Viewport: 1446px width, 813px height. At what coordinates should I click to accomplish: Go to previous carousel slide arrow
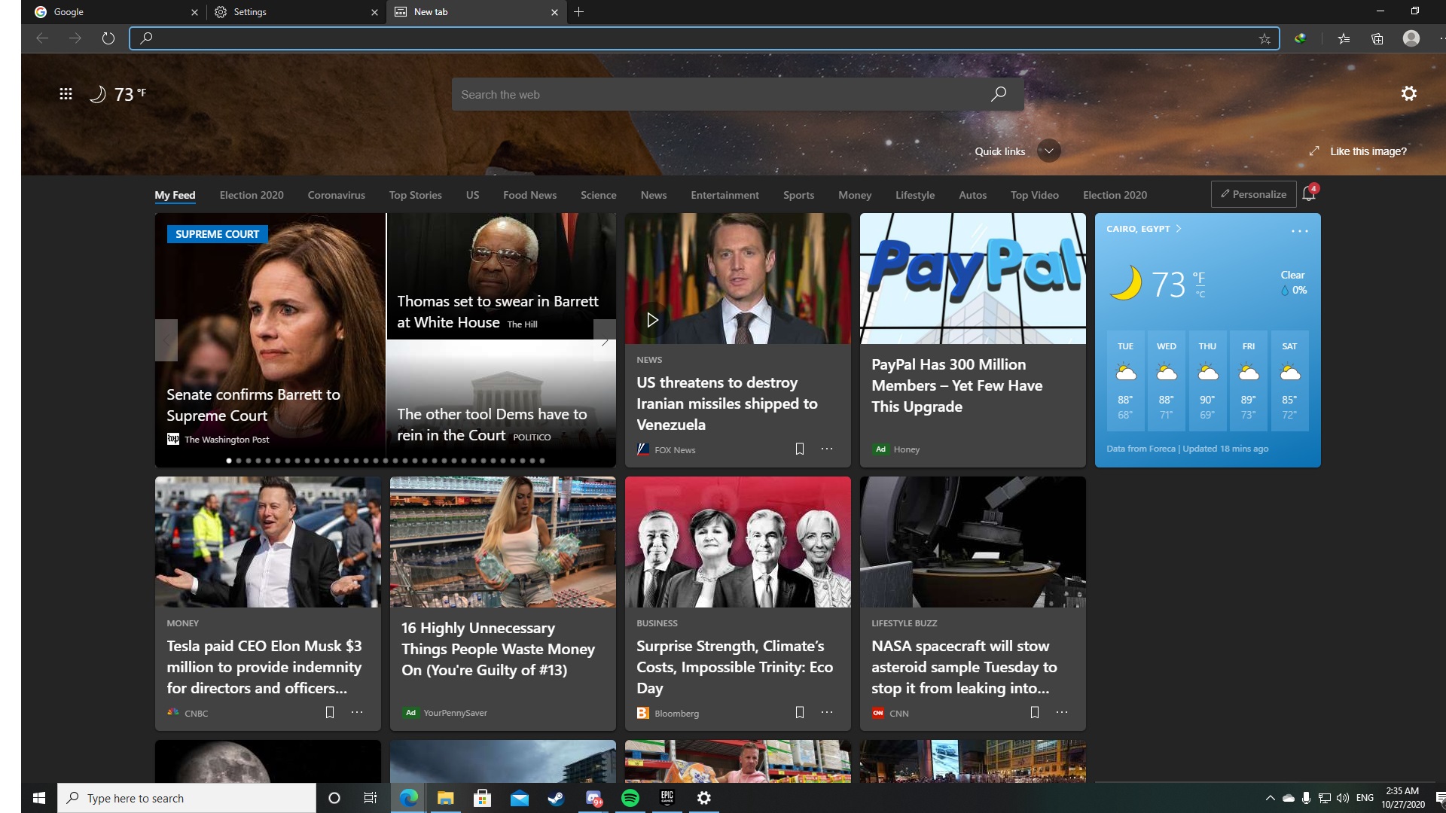coord(166,340)
